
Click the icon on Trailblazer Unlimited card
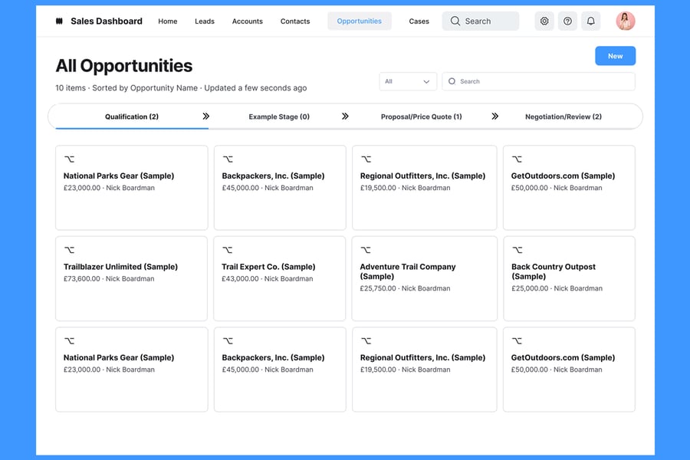click(70, 250)
